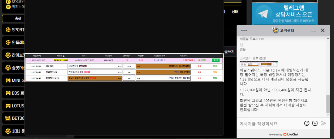
Task: Open the emoji picker in chat
Action: [x=307, y=123]
